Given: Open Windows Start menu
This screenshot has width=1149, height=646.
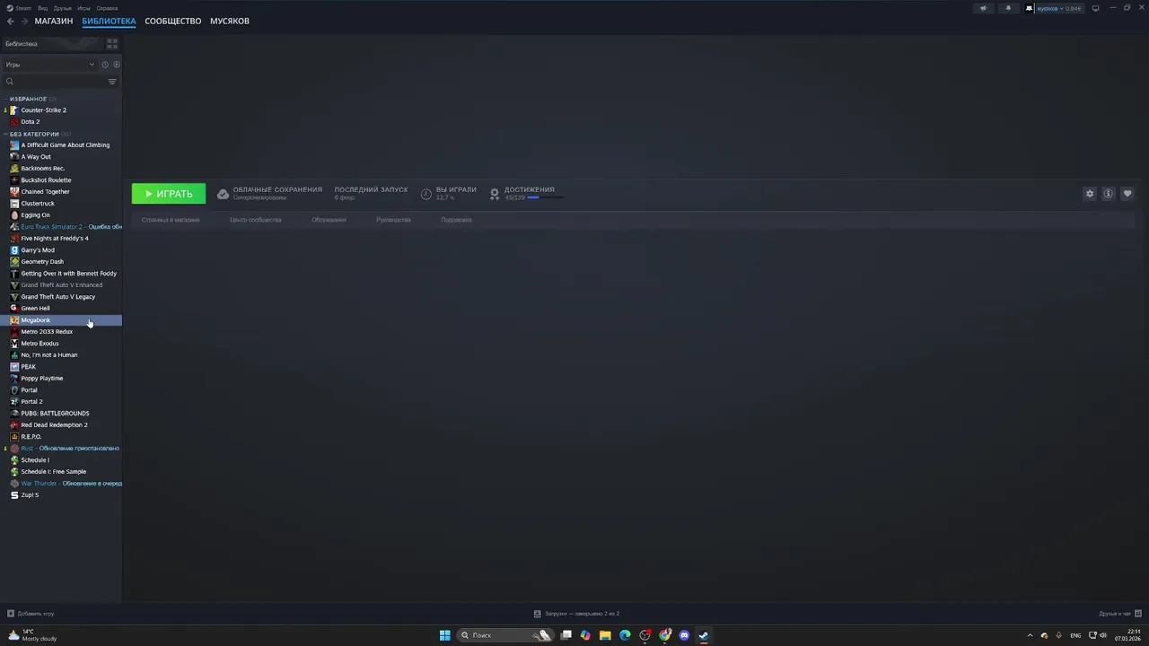Looking at the screenshot, I should 444,635.
